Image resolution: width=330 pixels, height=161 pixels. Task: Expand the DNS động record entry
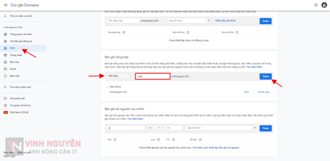click(107, 87)
